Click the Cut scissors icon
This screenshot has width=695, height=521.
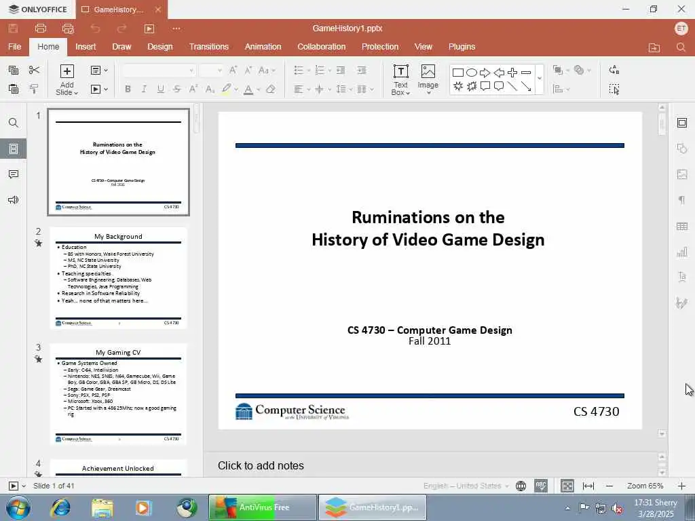[34, 70]
